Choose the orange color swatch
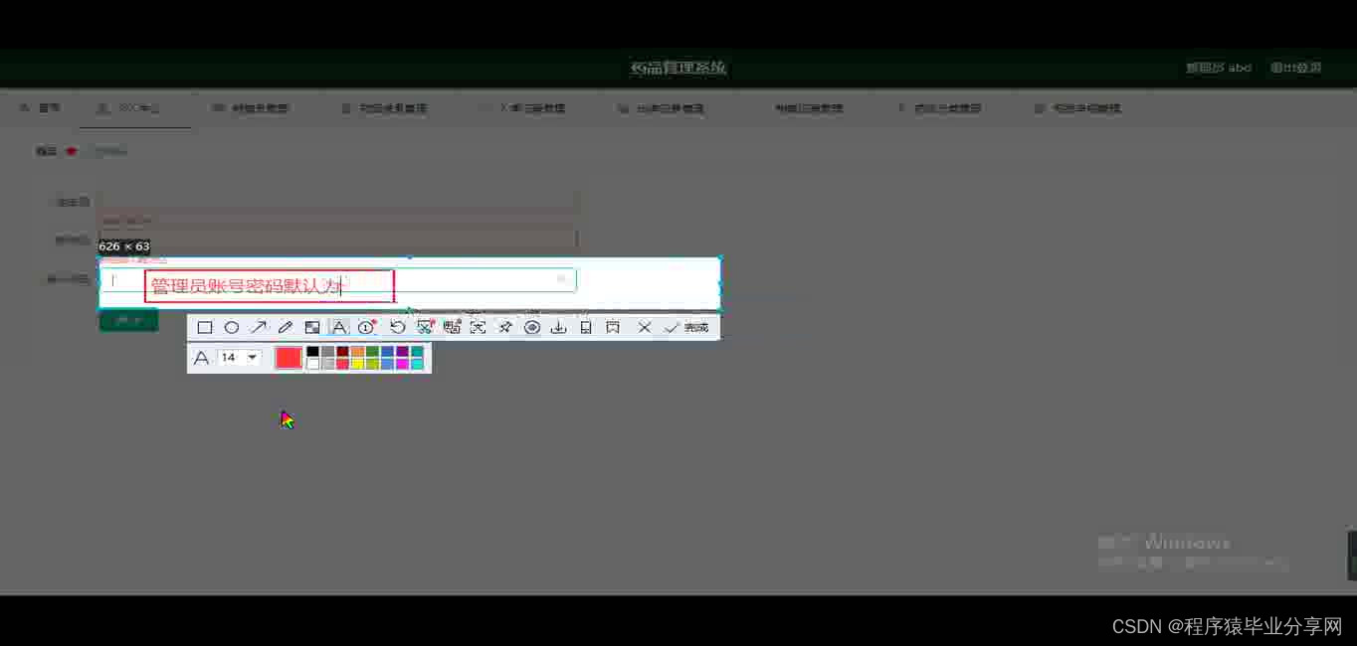 357,352
